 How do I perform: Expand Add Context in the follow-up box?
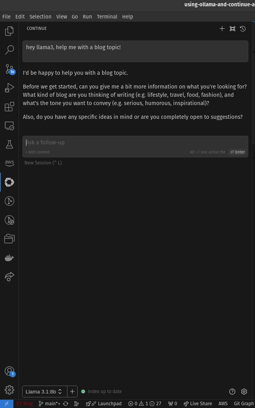[x=37, y=152]
